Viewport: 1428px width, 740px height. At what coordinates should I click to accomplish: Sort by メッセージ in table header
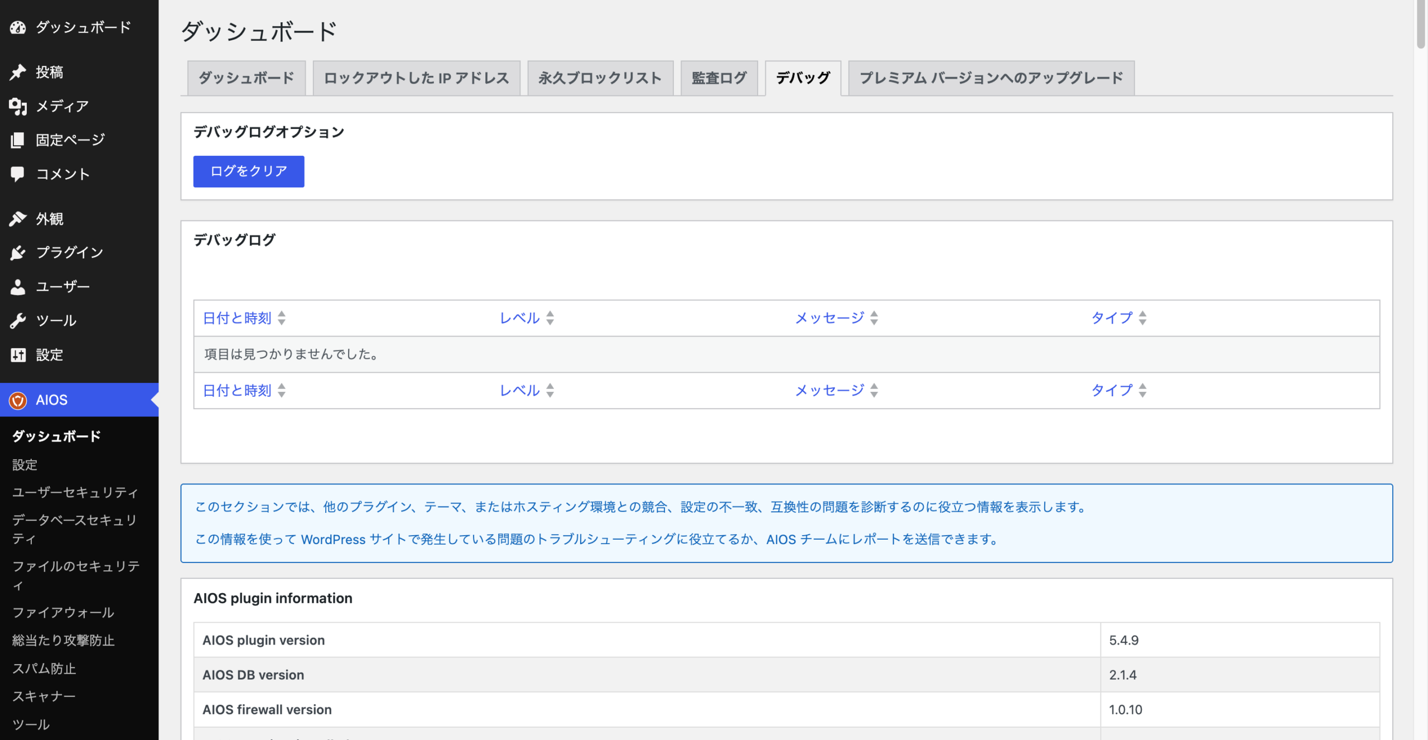point(836,318)
